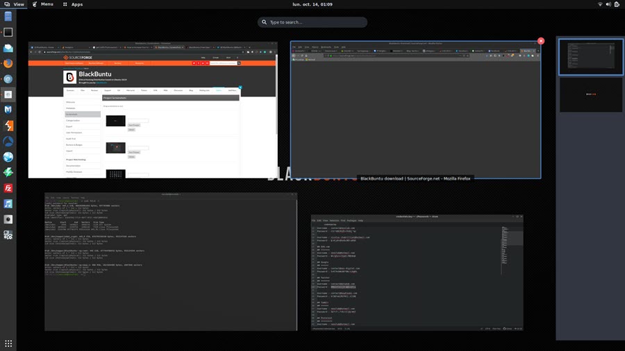Select the terminal window thumbnail
The width and height of the screenshot is (625, 351).
[171, 262]
